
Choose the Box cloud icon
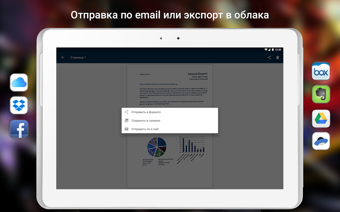click(321, 71)
